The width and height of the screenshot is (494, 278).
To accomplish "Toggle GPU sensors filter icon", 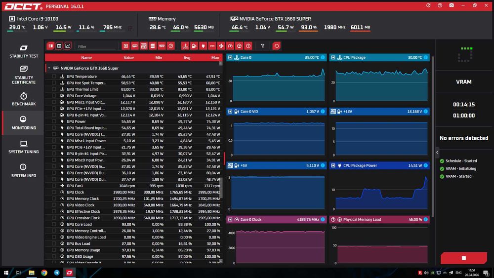I will [135, 46].
